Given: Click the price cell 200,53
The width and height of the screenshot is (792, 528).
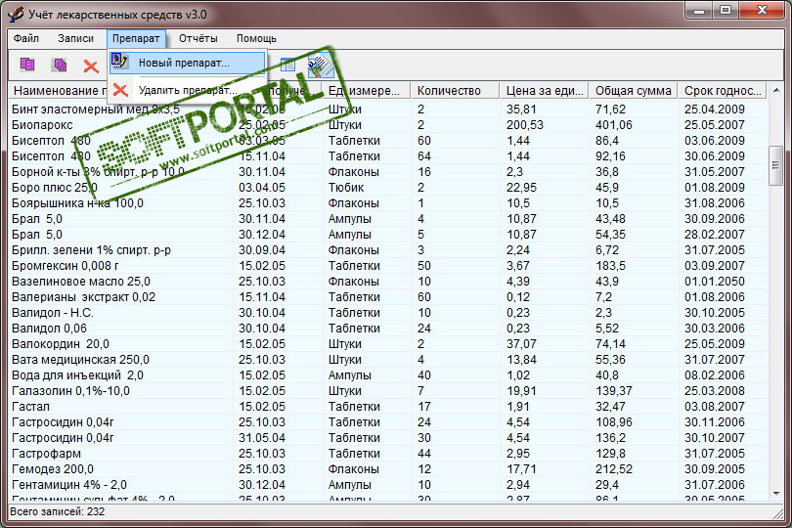Looking at the screenshot, I should [525, 125].
